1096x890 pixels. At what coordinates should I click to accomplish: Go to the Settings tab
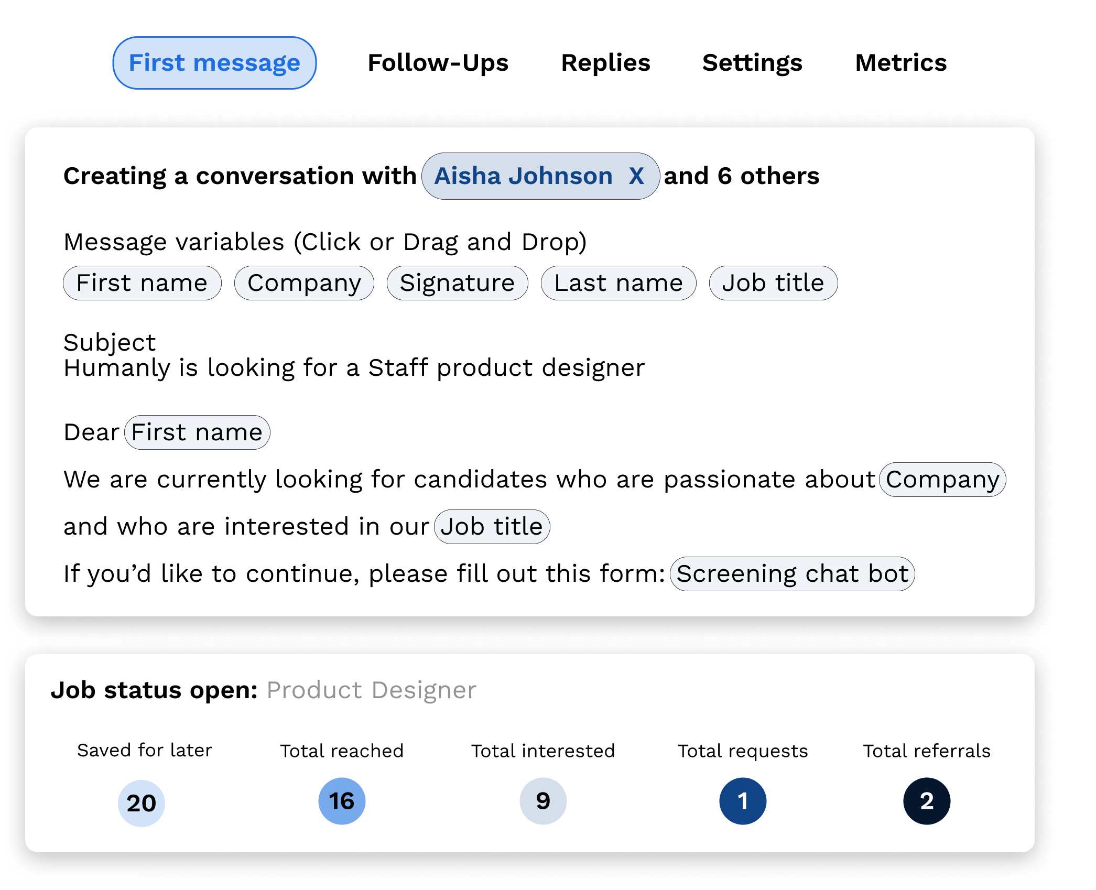point(752,63)
